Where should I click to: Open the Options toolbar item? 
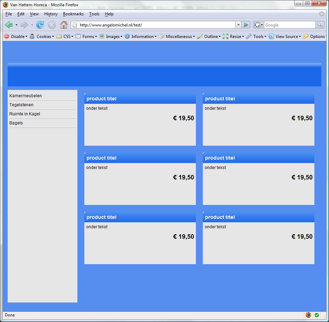click(314, 37)
